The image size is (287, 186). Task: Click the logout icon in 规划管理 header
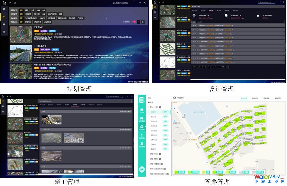[145, 3]
